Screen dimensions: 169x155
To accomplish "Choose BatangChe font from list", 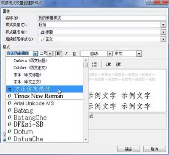I will click(x=44, y=118).
